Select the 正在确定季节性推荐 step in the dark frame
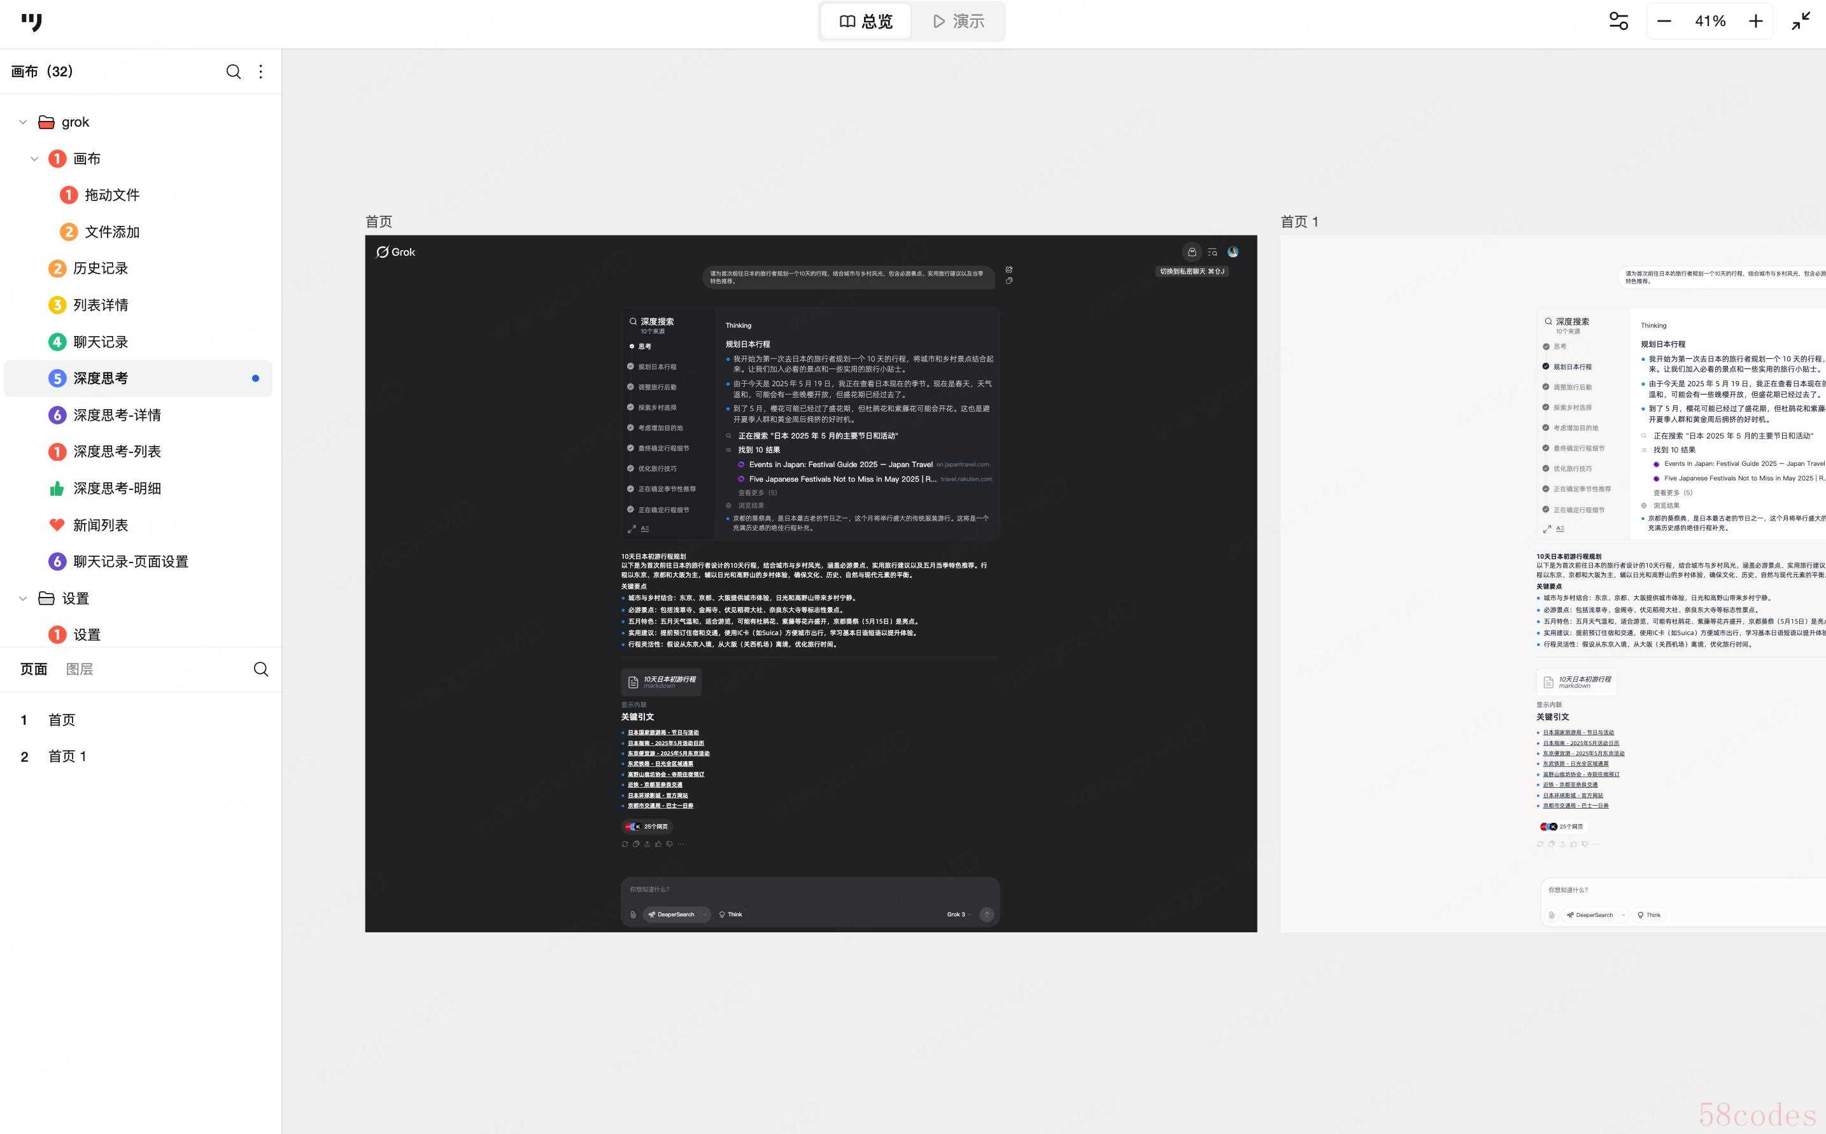Image resolution: width=1826 pixels, height=1134 pixels. (x=662, y=489)
